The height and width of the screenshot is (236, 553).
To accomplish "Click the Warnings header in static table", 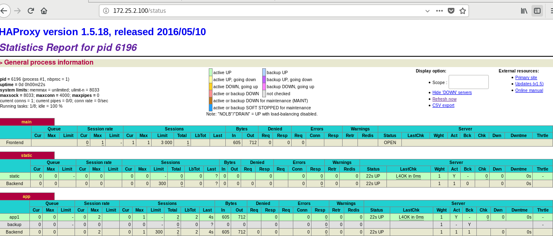I will click(x=342, y=162).
